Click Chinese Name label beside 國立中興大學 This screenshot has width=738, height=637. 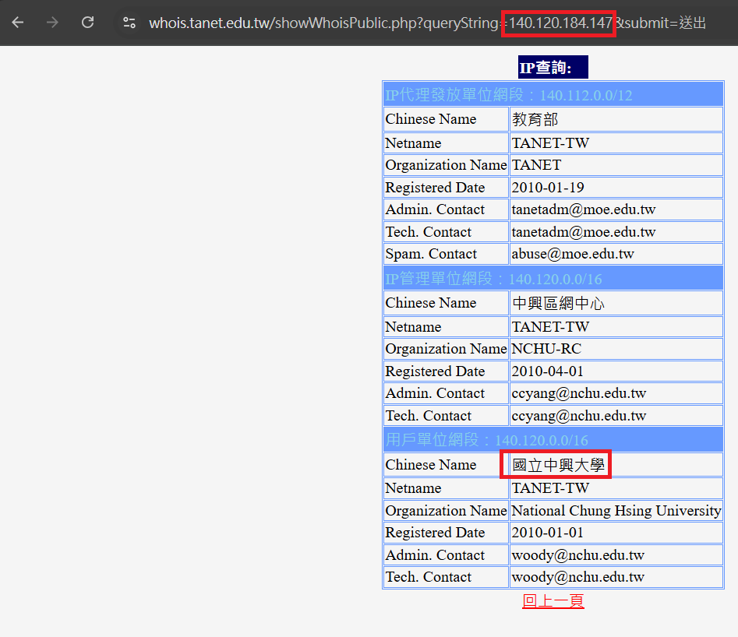(x=447, y=464)
